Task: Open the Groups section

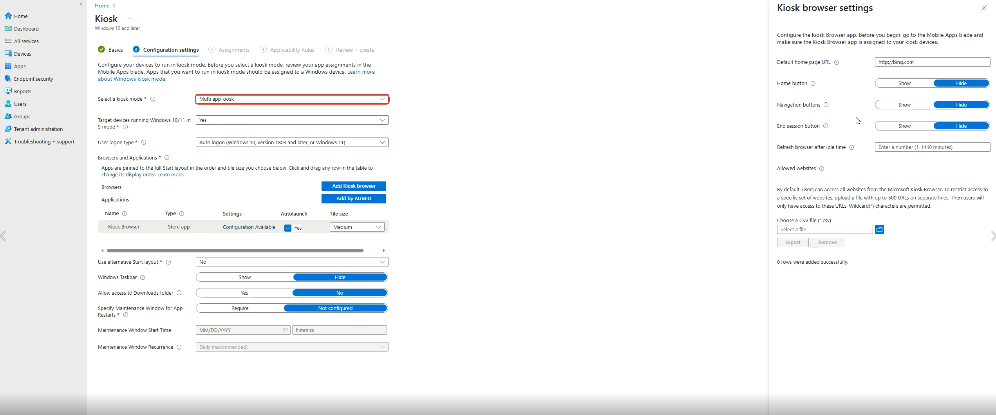Action: tap(22, 116)
